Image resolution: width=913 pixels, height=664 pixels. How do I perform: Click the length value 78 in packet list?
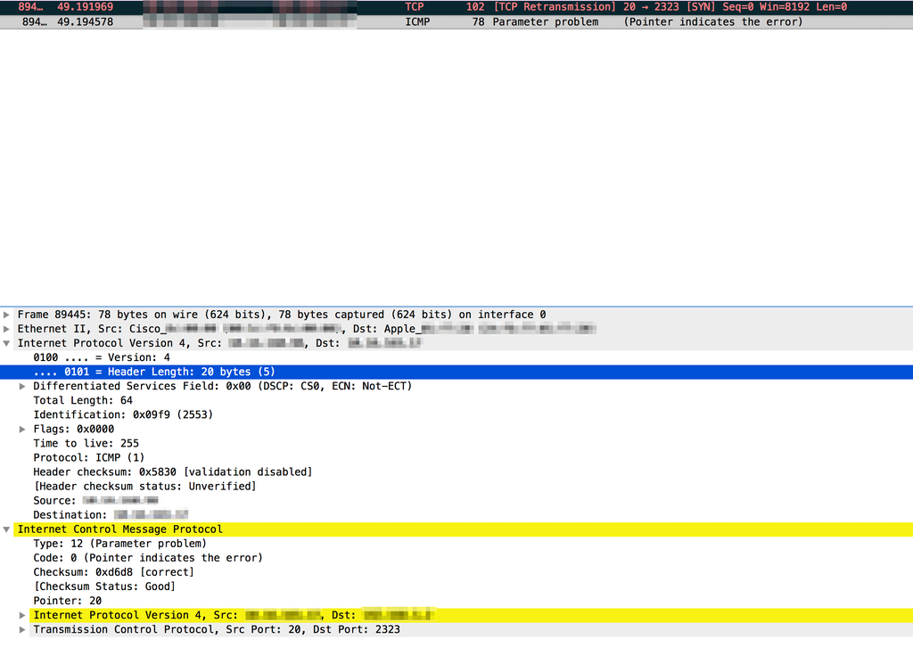(478, 21)
